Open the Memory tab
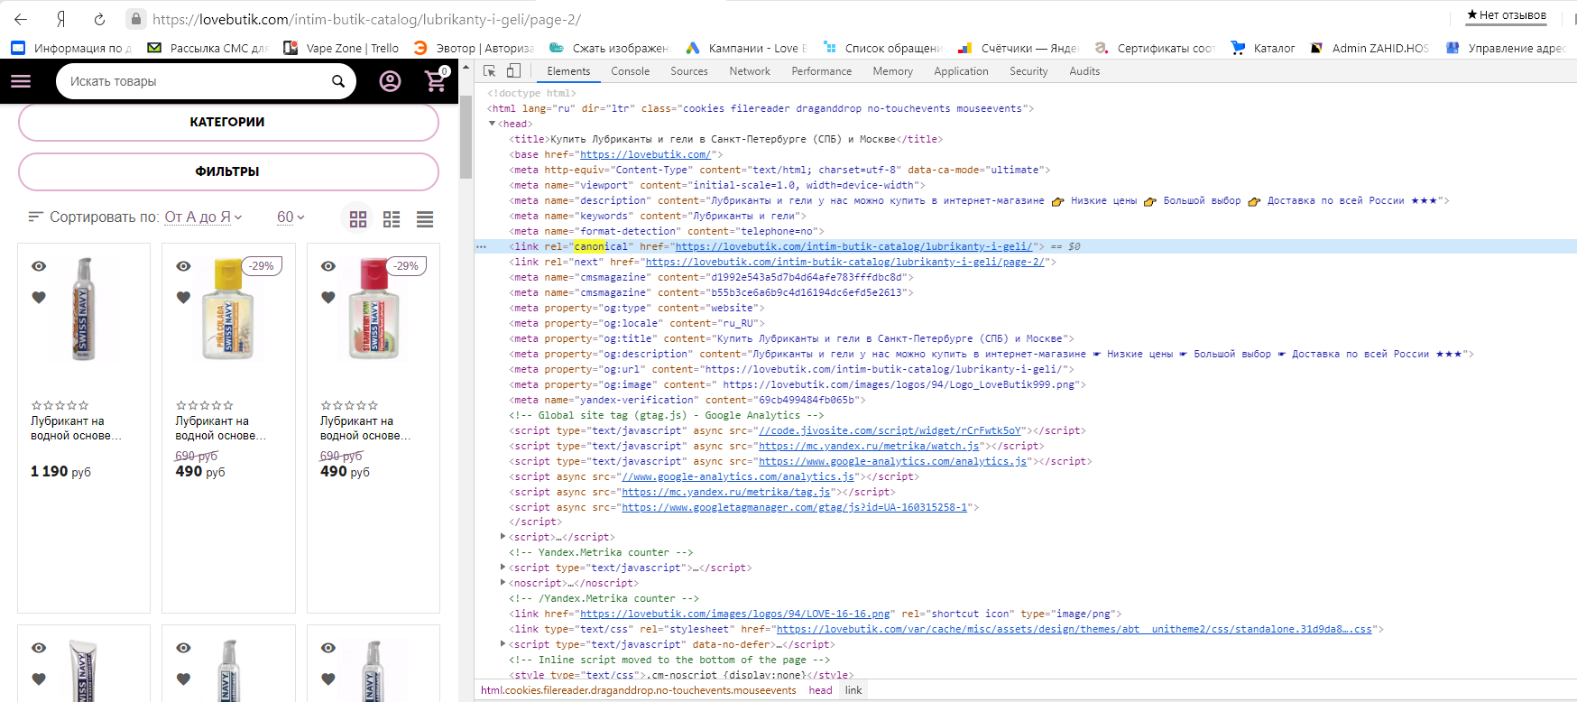The height and width of the screenshot is (702, 1577). [x=892, y=71]
